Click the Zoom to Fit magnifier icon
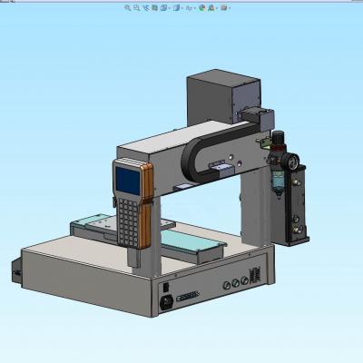Viewport: 363px width, 363px height. click(x=128, y=8)
